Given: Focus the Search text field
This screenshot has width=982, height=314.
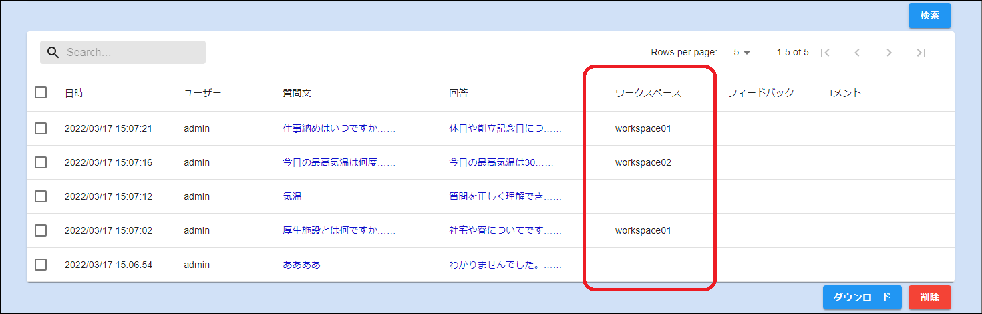Looking at the screenshot, I should tap(132, 53).
